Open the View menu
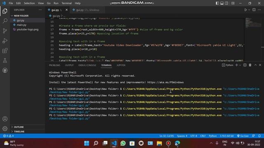 pos(41,3)
